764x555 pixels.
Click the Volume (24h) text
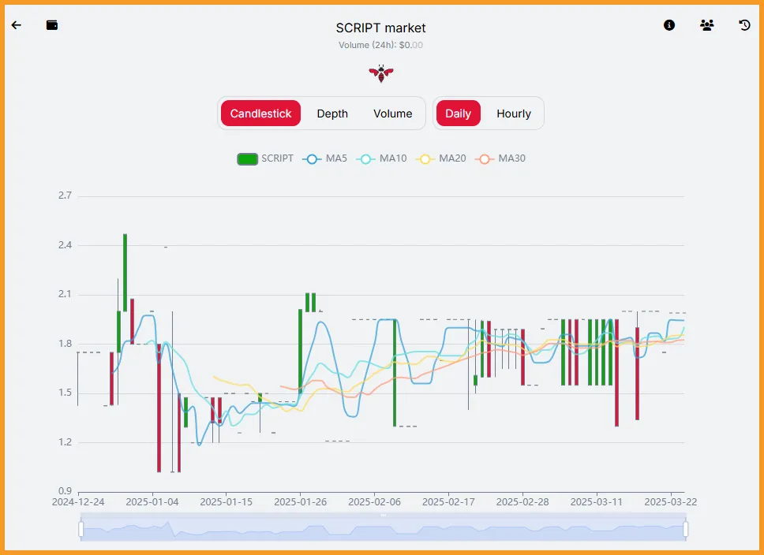[380, 45]
